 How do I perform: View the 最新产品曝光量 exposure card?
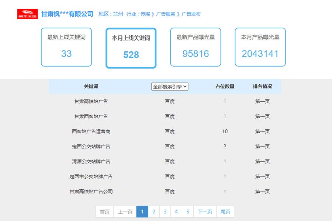click(x=195, y=47)
